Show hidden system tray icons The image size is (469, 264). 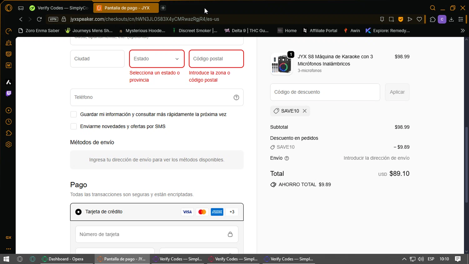click(x=404, y=259)
